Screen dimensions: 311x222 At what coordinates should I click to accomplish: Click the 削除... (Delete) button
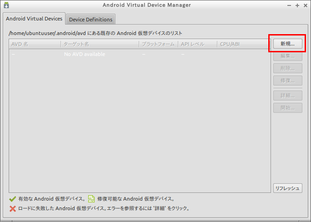pyautogui.click(x=288, y=68)
